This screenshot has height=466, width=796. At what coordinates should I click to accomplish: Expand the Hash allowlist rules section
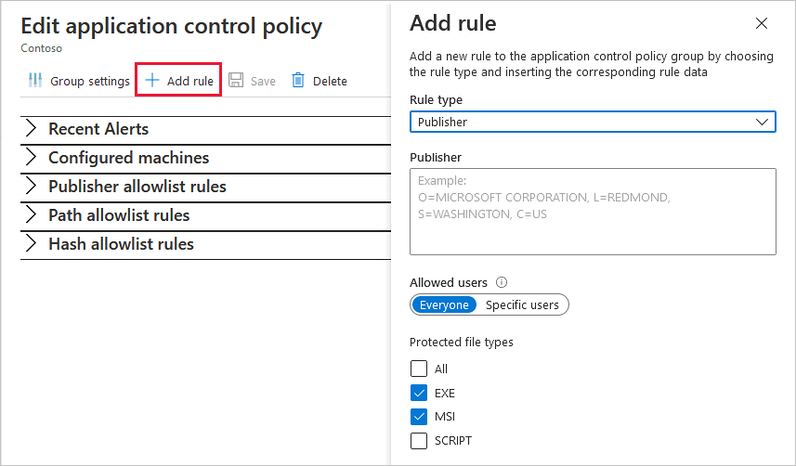32,244
